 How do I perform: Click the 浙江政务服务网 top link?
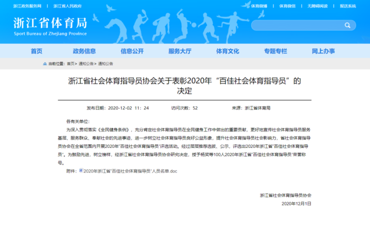pyautogui.click(x=28, y=6)
